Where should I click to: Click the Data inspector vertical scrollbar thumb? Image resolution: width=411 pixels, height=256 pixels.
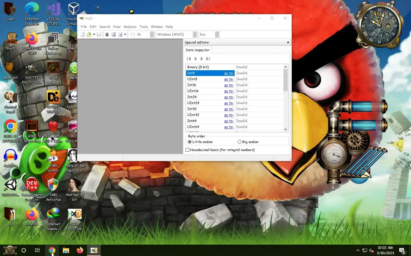click(x=285, y=80)
